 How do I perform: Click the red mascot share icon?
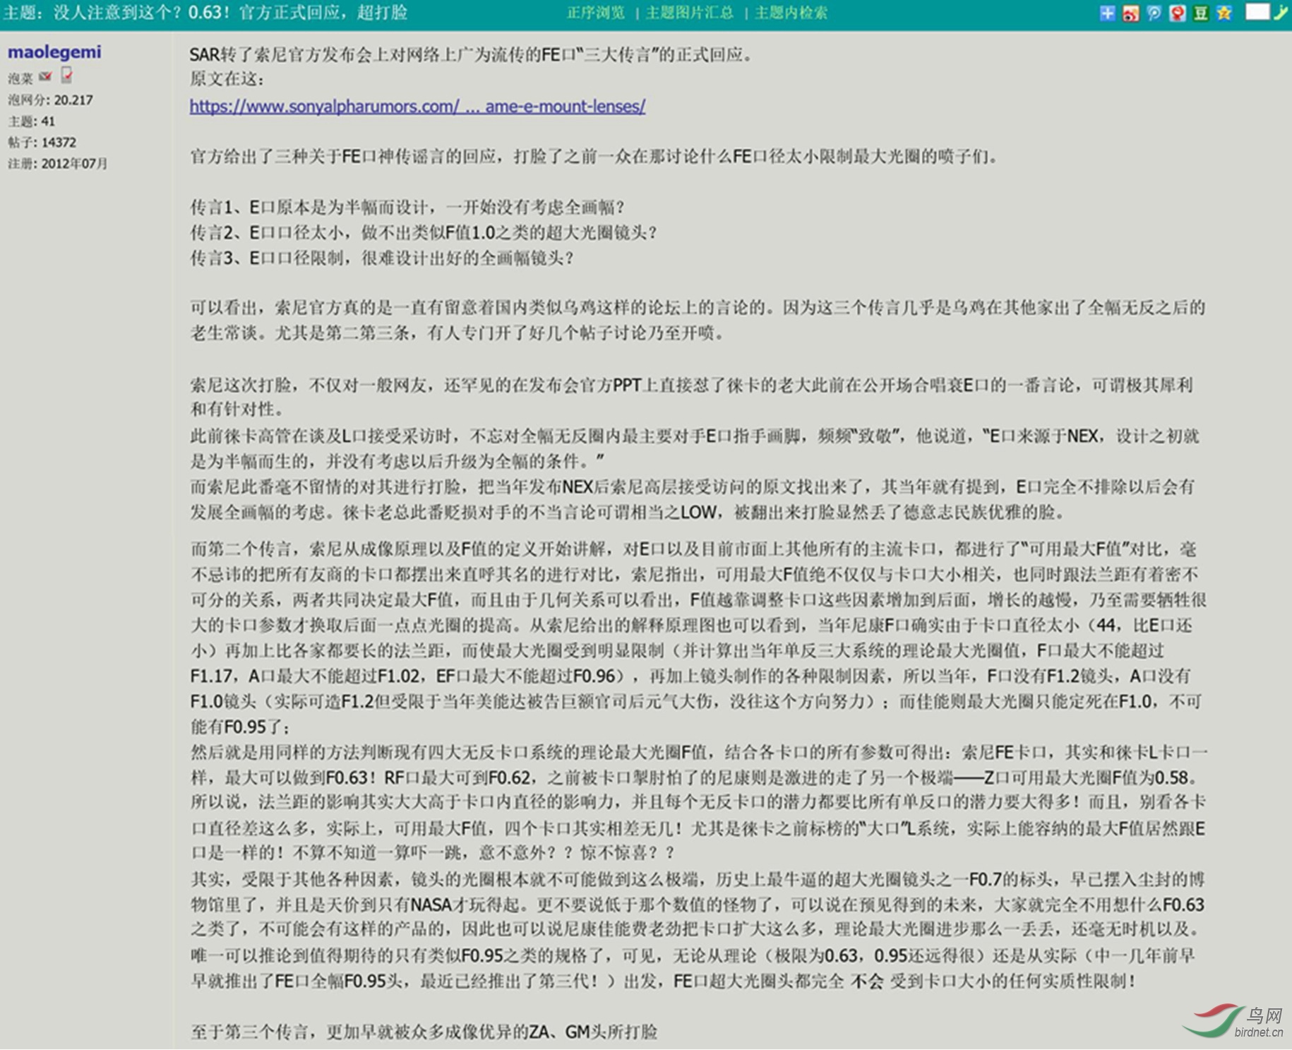[1177, 13]
